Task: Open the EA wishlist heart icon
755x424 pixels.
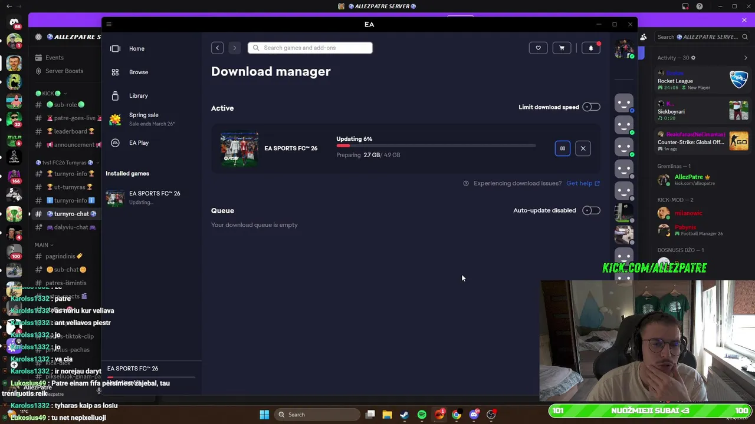Action: click(538, 48)
